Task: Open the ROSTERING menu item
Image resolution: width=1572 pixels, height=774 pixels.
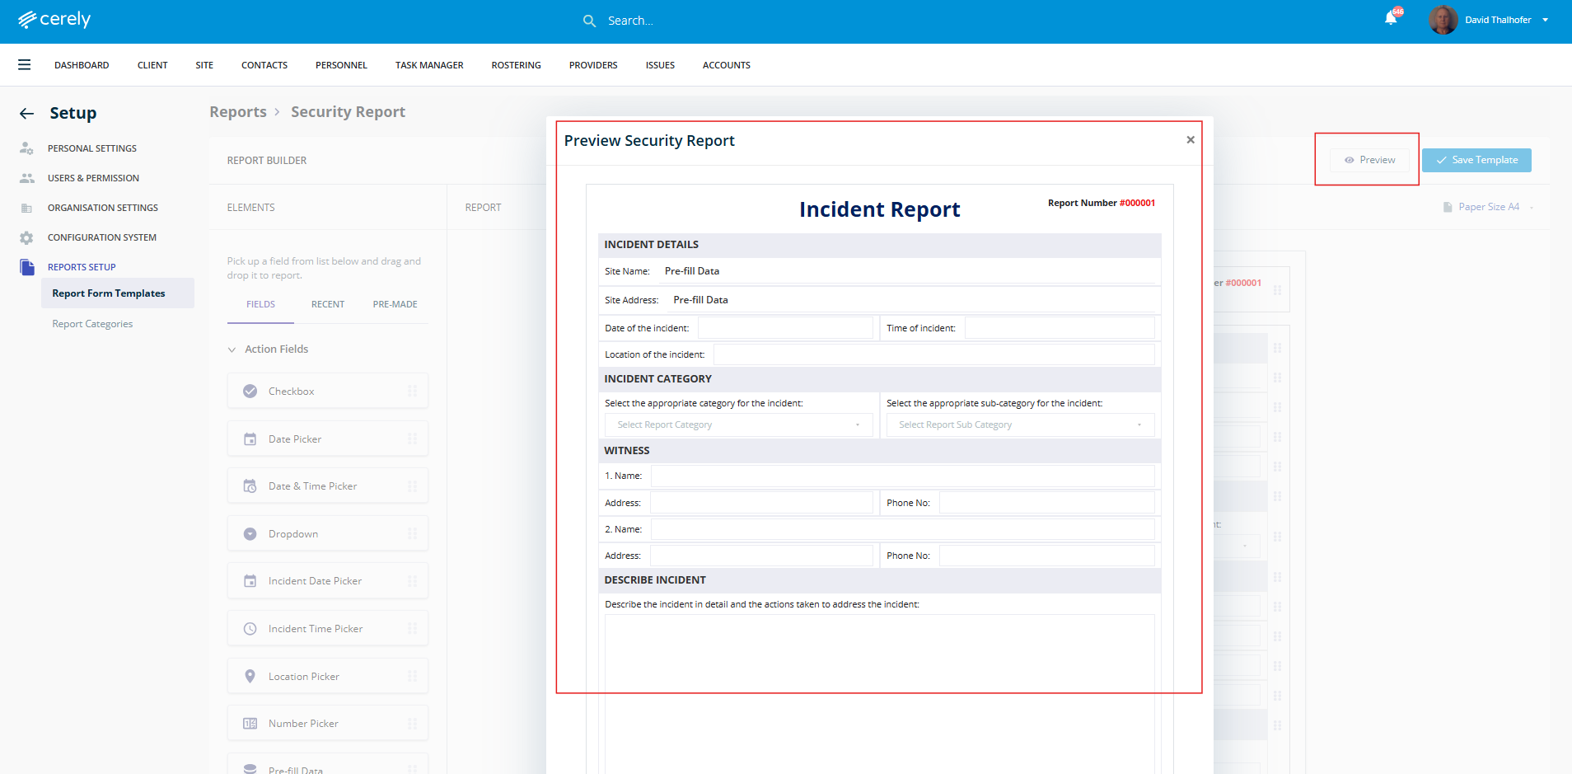Action: coord(516,65)
